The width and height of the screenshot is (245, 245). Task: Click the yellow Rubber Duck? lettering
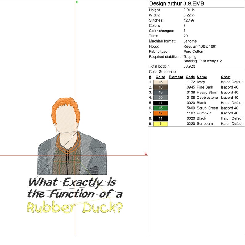point(75,207)
